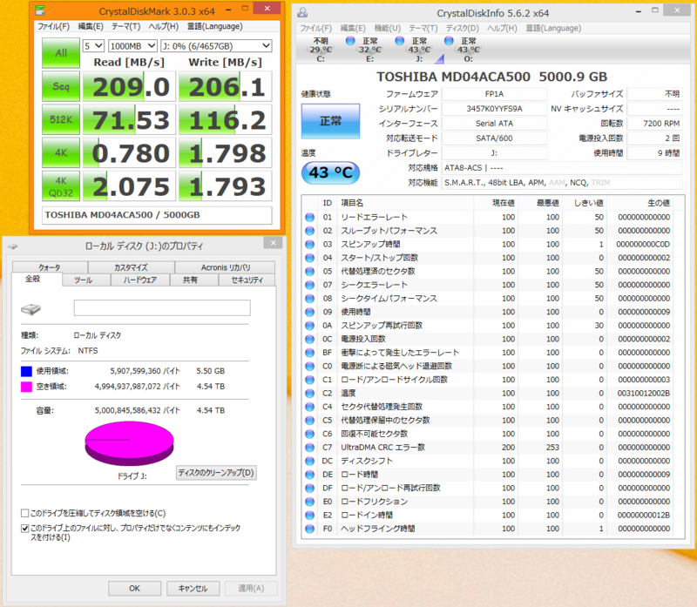Click status circle for ID 0A row

(x=310, y=326)
